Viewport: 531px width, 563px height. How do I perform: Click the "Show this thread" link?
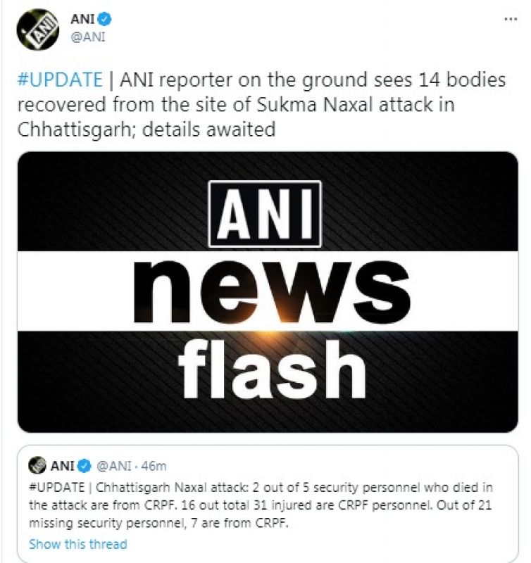click(x=78, y=544)
